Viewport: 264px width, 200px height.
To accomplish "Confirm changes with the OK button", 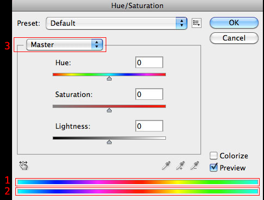I will [x=234, y=22].
